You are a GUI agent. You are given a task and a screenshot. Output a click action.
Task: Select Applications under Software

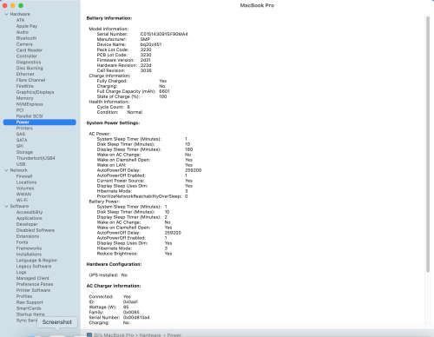[29, 218]
